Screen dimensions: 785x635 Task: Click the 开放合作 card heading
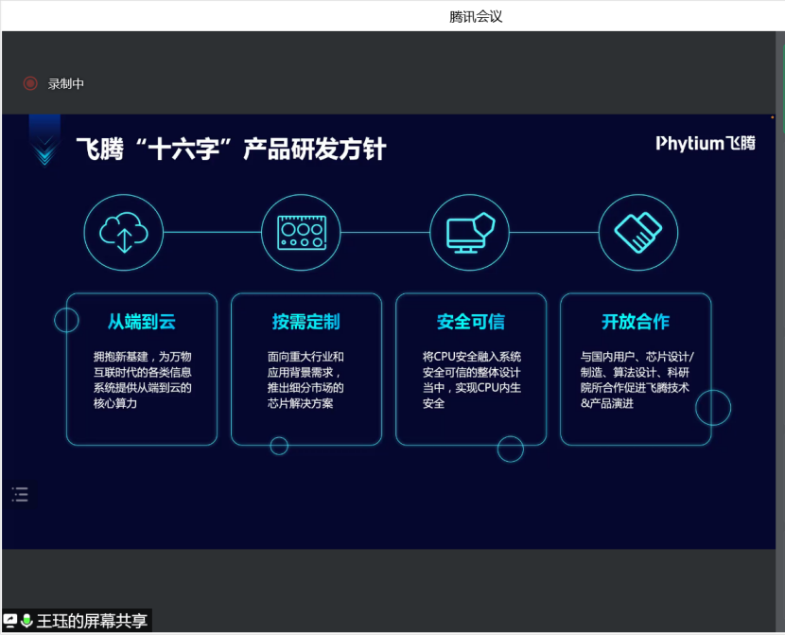[636, 322]
